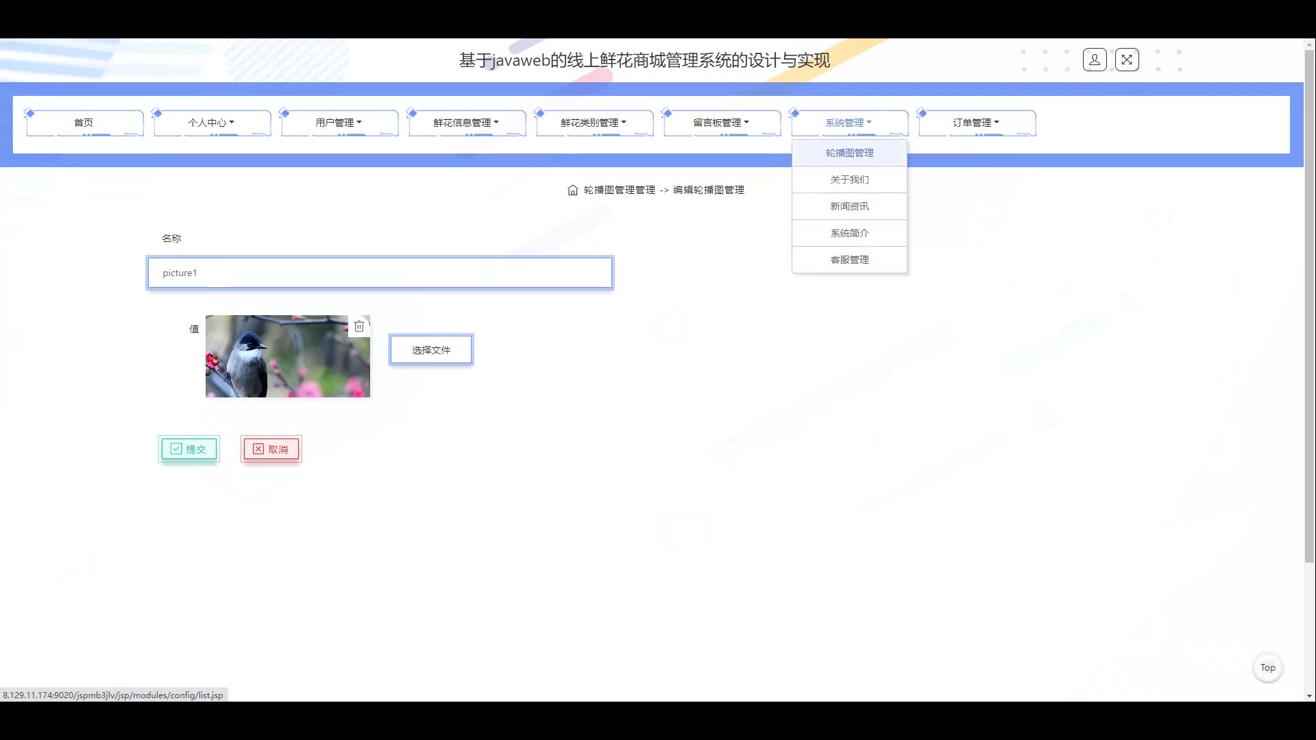Select 轮播图管理 from the dropdown
Viewport: 1316px width, 740px height.
pyautogui.click(x=849, y=153)
